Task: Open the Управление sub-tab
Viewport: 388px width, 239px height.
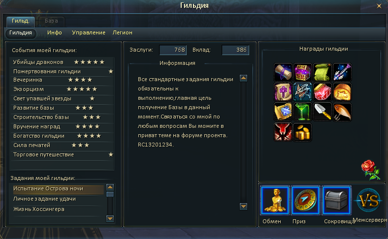Action: [88, 32]
